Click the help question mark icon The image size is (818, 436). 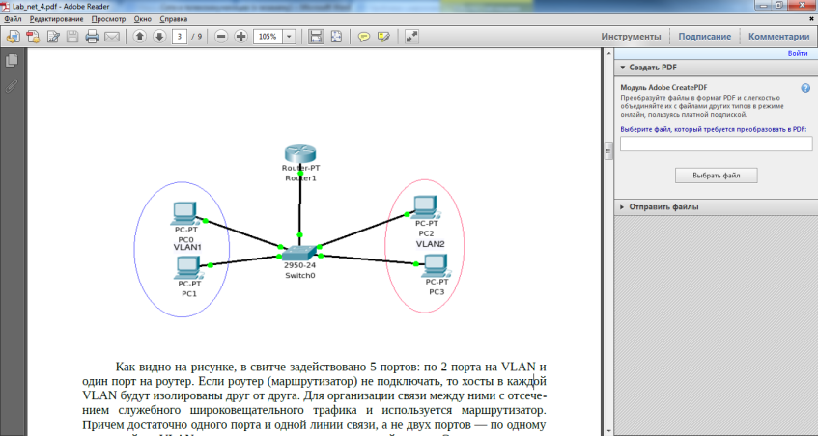click(805, 88)
